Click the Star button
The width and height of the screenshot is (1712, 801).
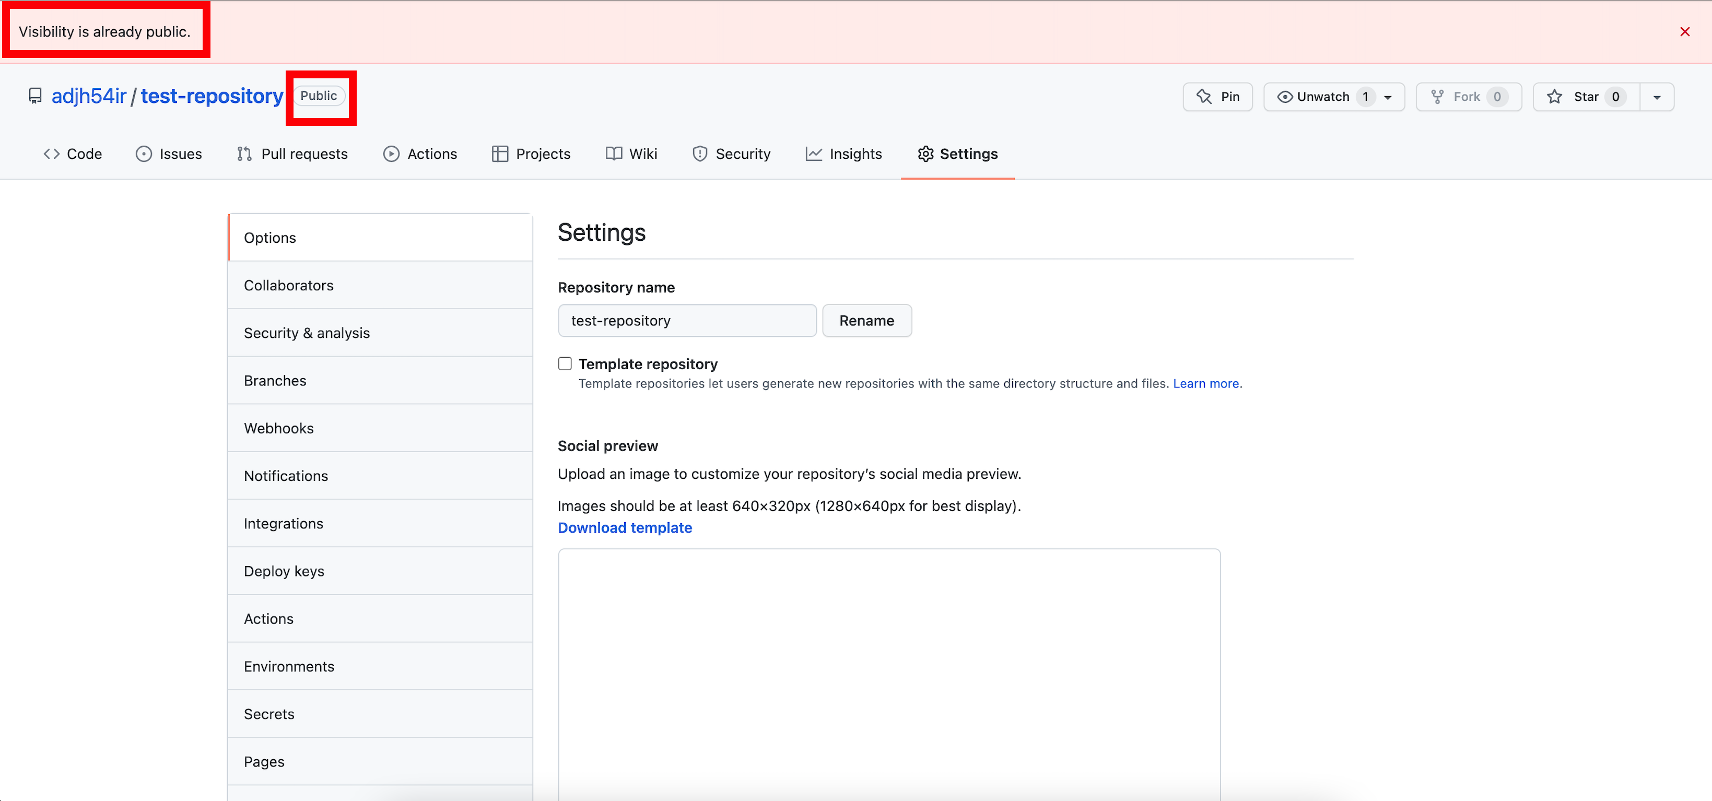pyautogui.click(x=1586, y=97)
